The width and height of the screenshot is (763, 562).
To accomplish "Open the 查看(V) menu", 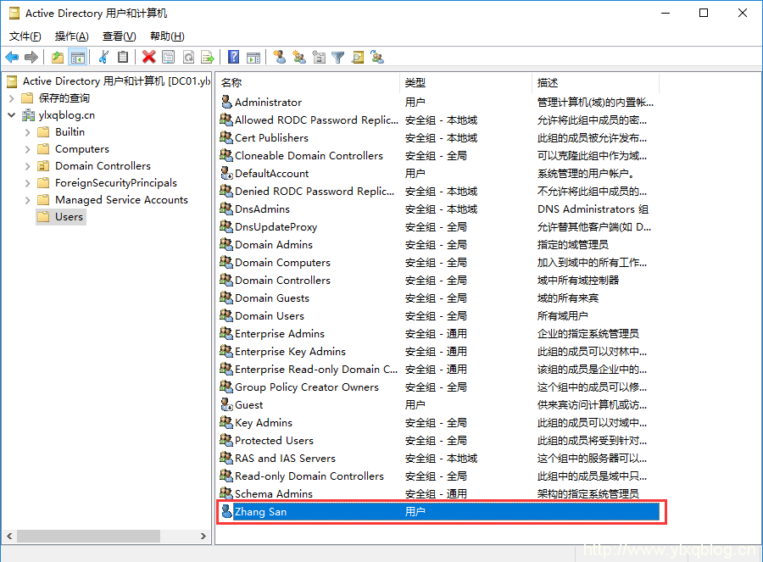I will point(120,36).
